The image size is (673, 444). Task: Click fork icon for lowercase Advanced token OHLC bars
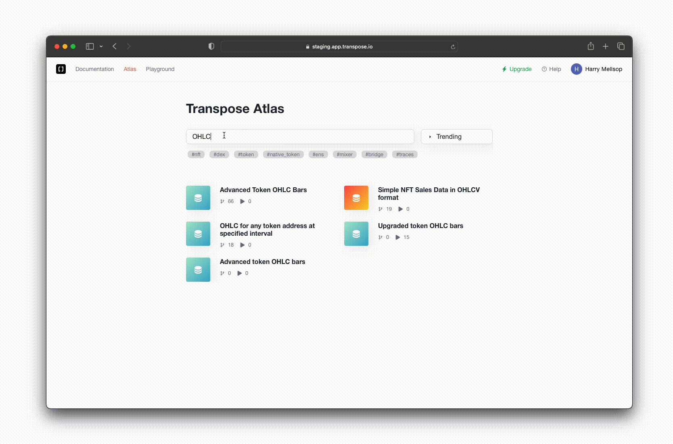tap(222, 273)
